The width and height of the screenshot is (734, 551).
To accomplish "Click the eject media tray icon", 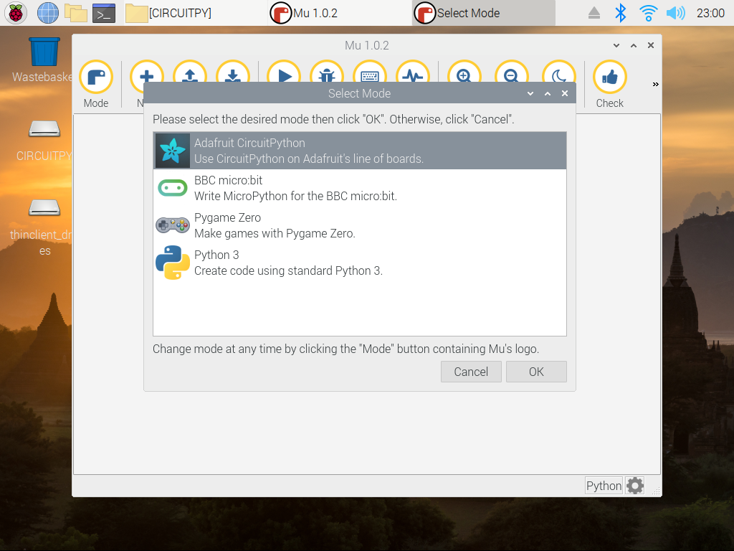I will (x=594, y=13).
